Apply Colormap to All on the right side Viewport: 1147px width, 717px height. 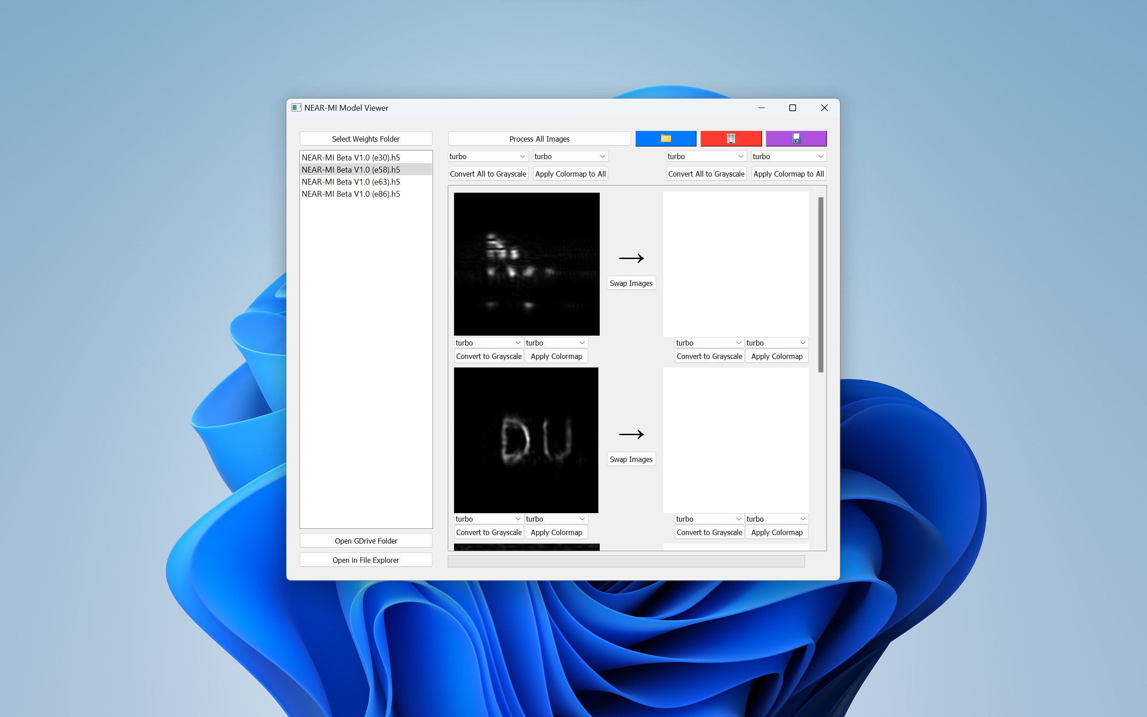pyautogui.click(x=788, y=173)
